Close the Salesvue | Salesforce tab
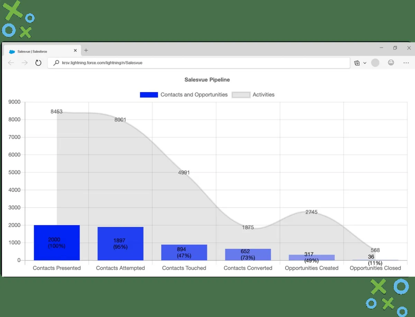This screenshot has width=415, height=317. click(75, 51)
